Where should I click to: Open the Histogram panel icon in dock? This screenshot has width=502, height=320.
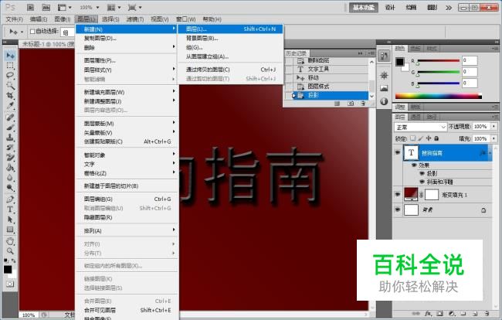pos(384,88)
